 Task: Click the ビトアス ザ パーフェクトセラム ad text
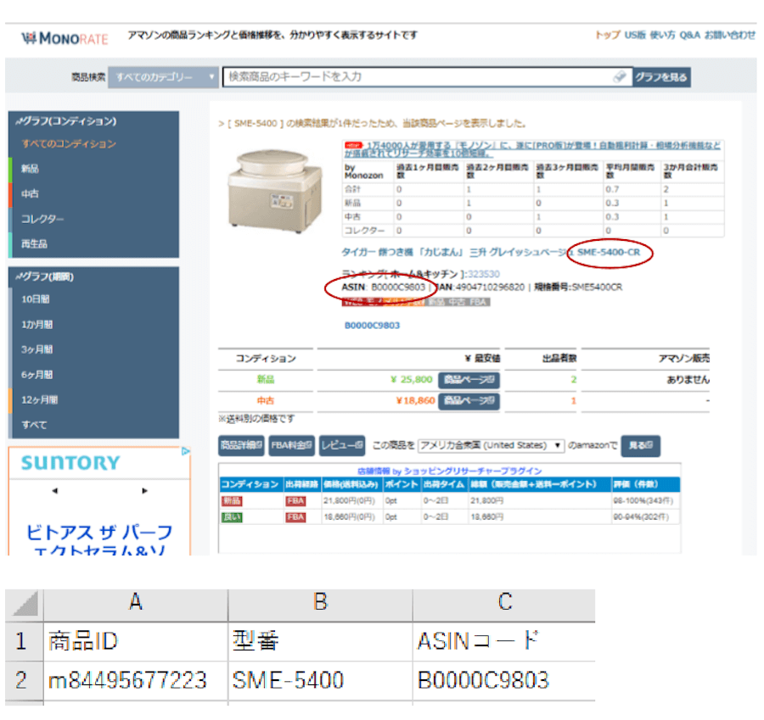[x=99, y=540]
